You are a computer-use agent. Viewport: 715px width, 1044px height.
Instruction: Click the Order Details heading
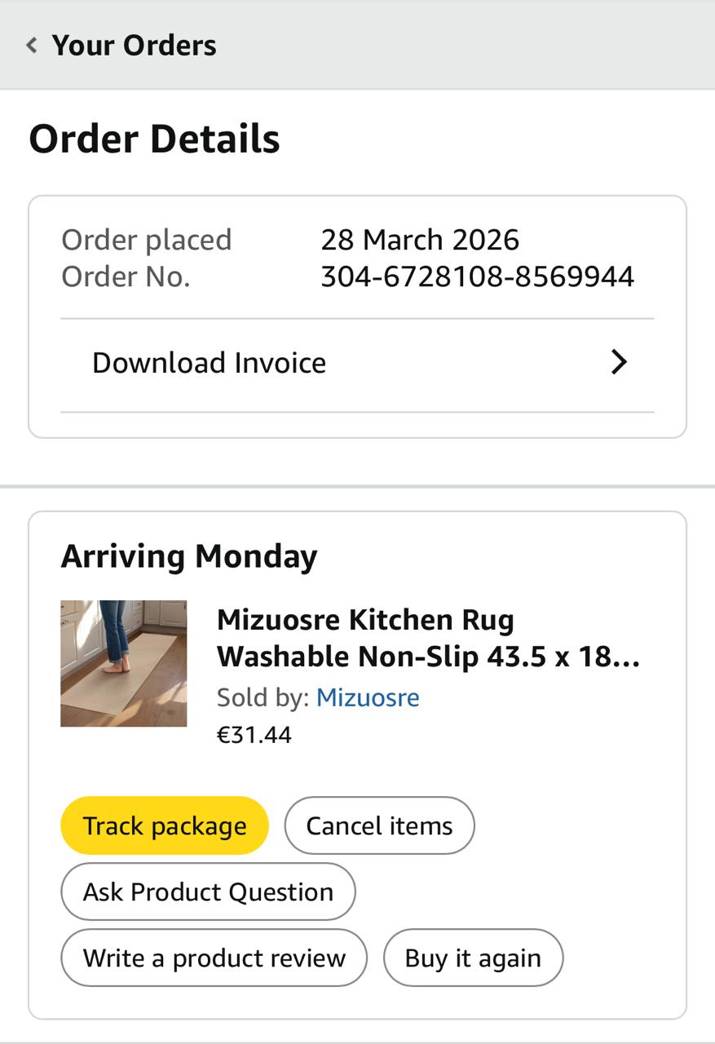[154, 139]
